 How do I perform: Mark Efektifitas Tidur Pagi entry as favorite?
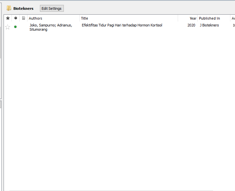(8, 27)
